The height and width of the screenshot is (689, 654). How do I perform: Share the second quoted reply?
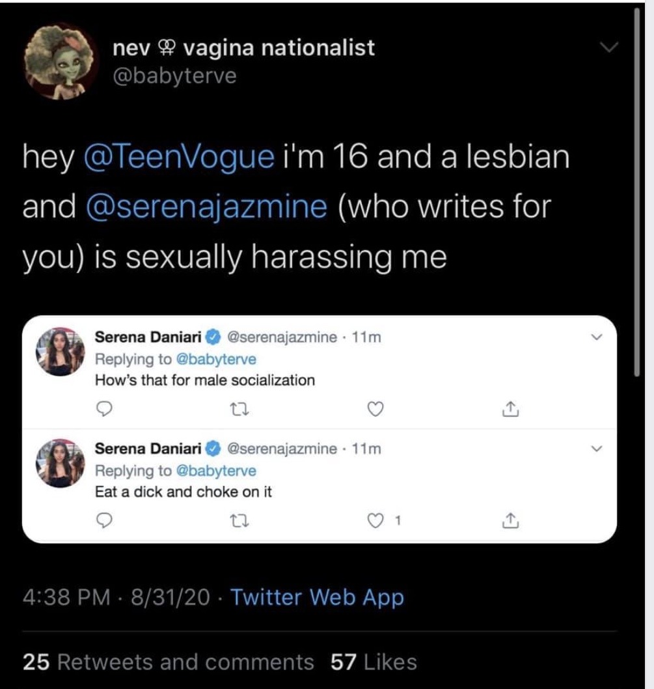[511, 520]
